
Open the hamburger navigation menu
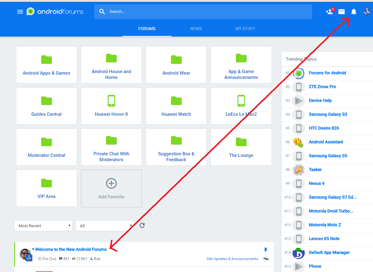pyautogui.click(x=20, y=12)
